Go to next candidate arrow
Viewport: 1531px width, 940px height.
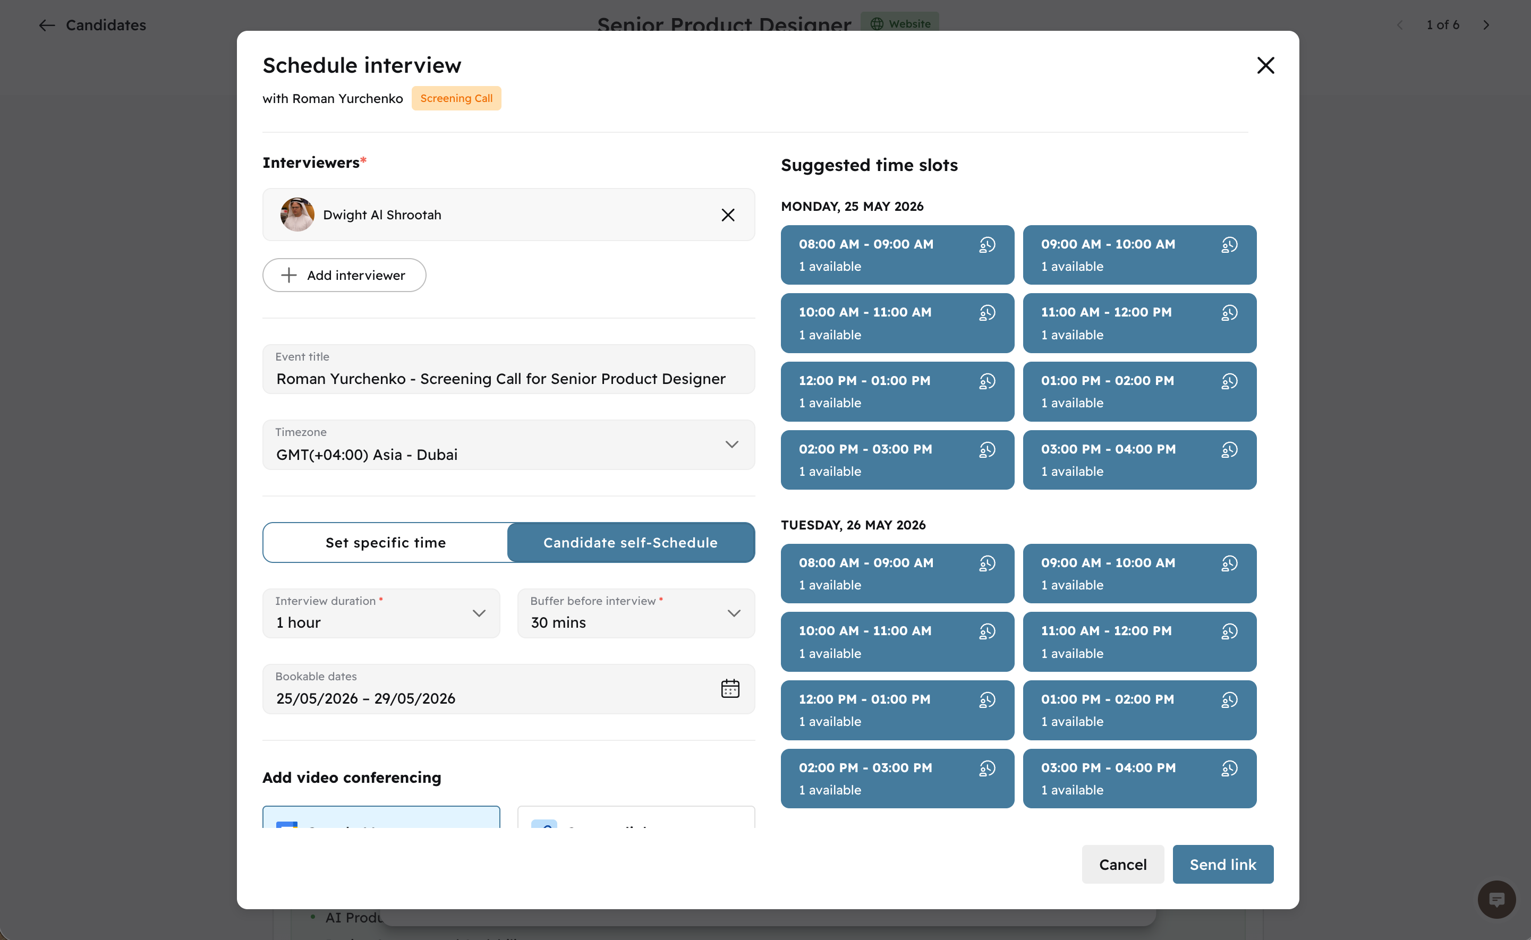(x=1486, y=25)
